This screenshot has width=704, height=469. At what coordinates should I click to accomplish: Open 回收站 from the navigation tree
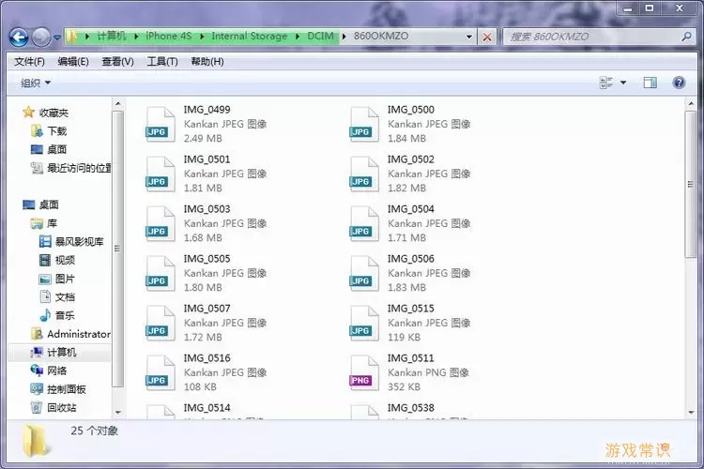coord(54,408)
